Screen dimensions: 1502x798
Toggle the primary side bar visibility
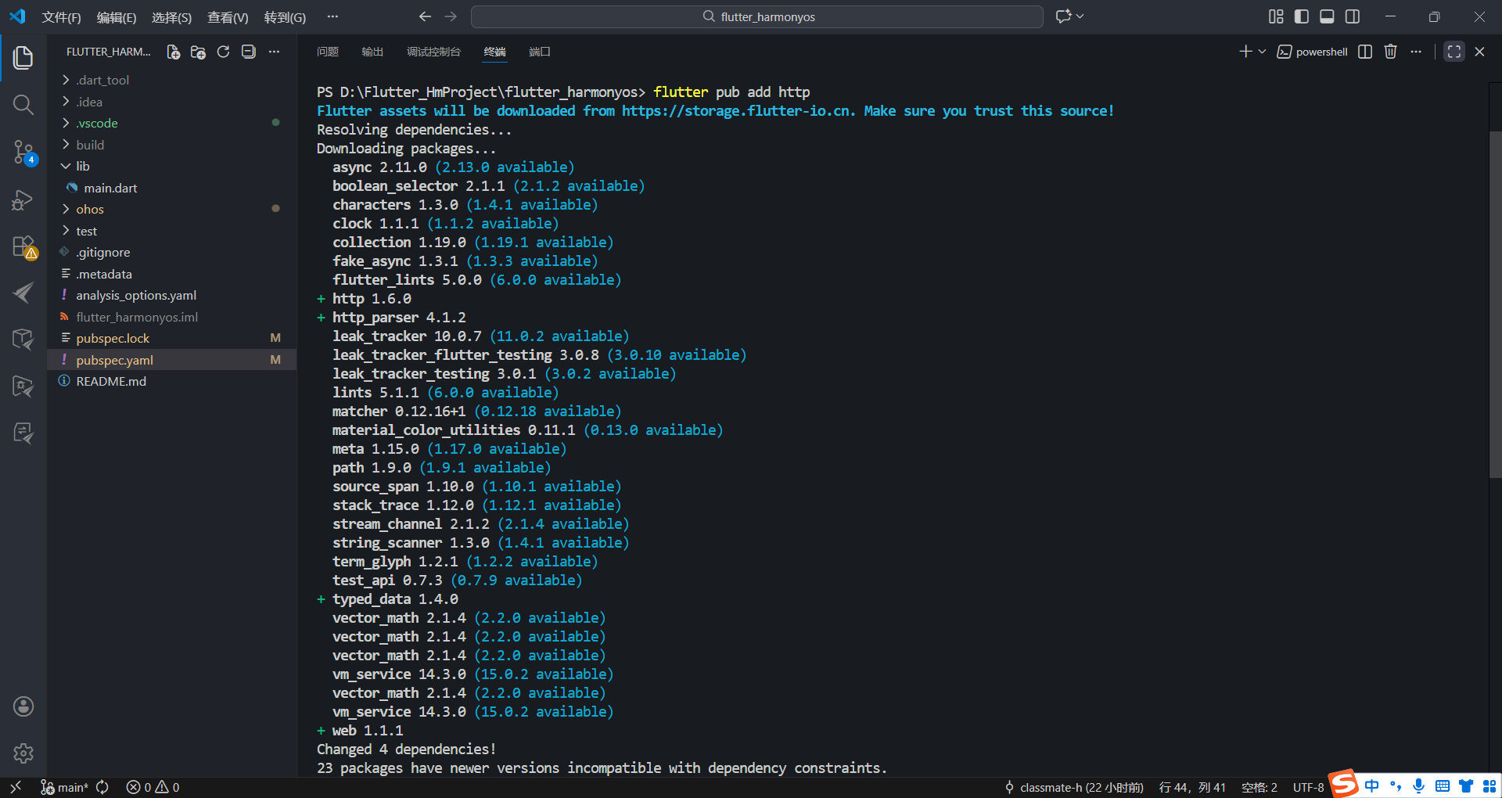pyautogui.click(x=1302, y=16)
